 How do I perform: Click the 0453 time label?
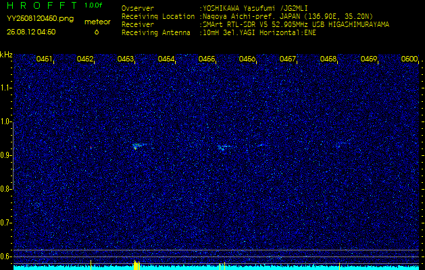[126, 59]
